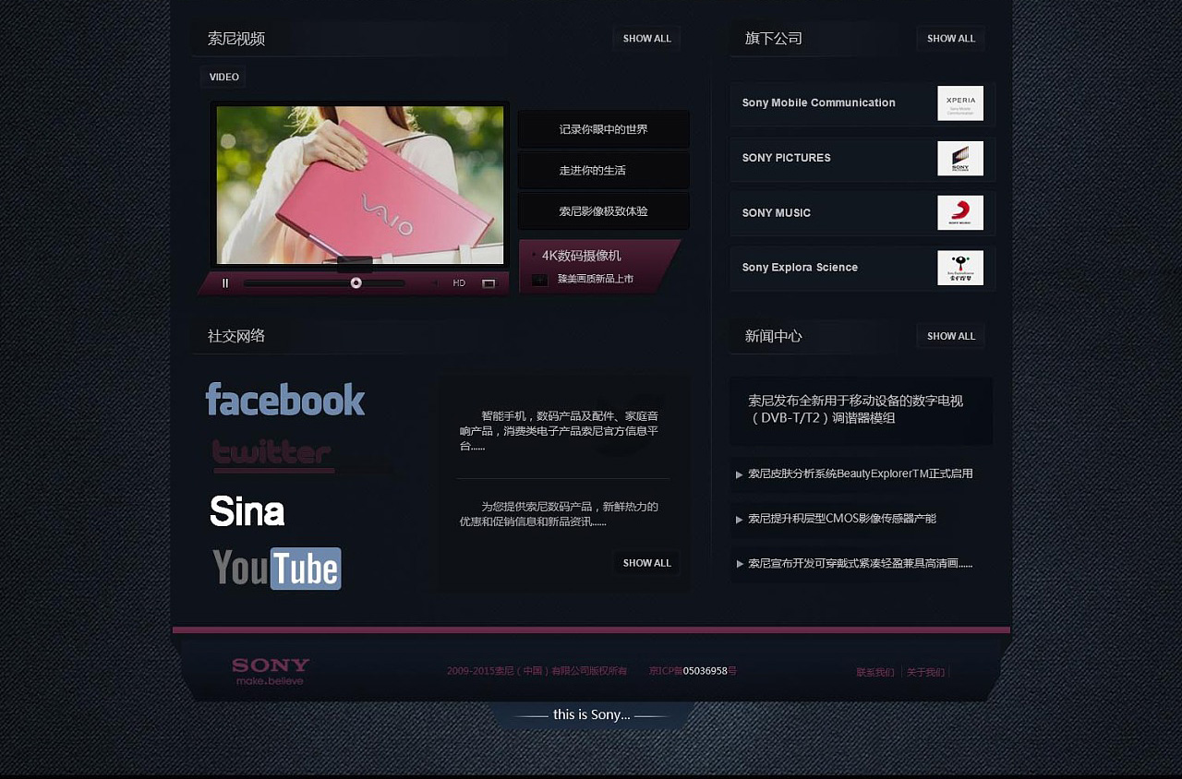Open the Sony Mobile Communication link
This screenshot has height=779, width=1182.
(x=819, y=102)
